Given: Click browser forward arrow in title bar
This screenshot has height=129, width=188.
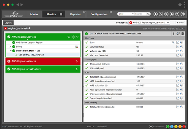Looking at the screenshot, I should pos(22,5).
